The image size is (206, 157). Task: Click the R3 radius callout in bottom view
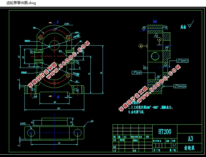pos(92,121)
